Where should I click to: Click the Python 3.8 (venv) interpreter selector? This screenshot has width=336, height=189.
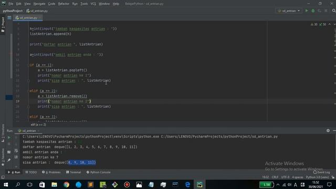click(x=317, y=177)
